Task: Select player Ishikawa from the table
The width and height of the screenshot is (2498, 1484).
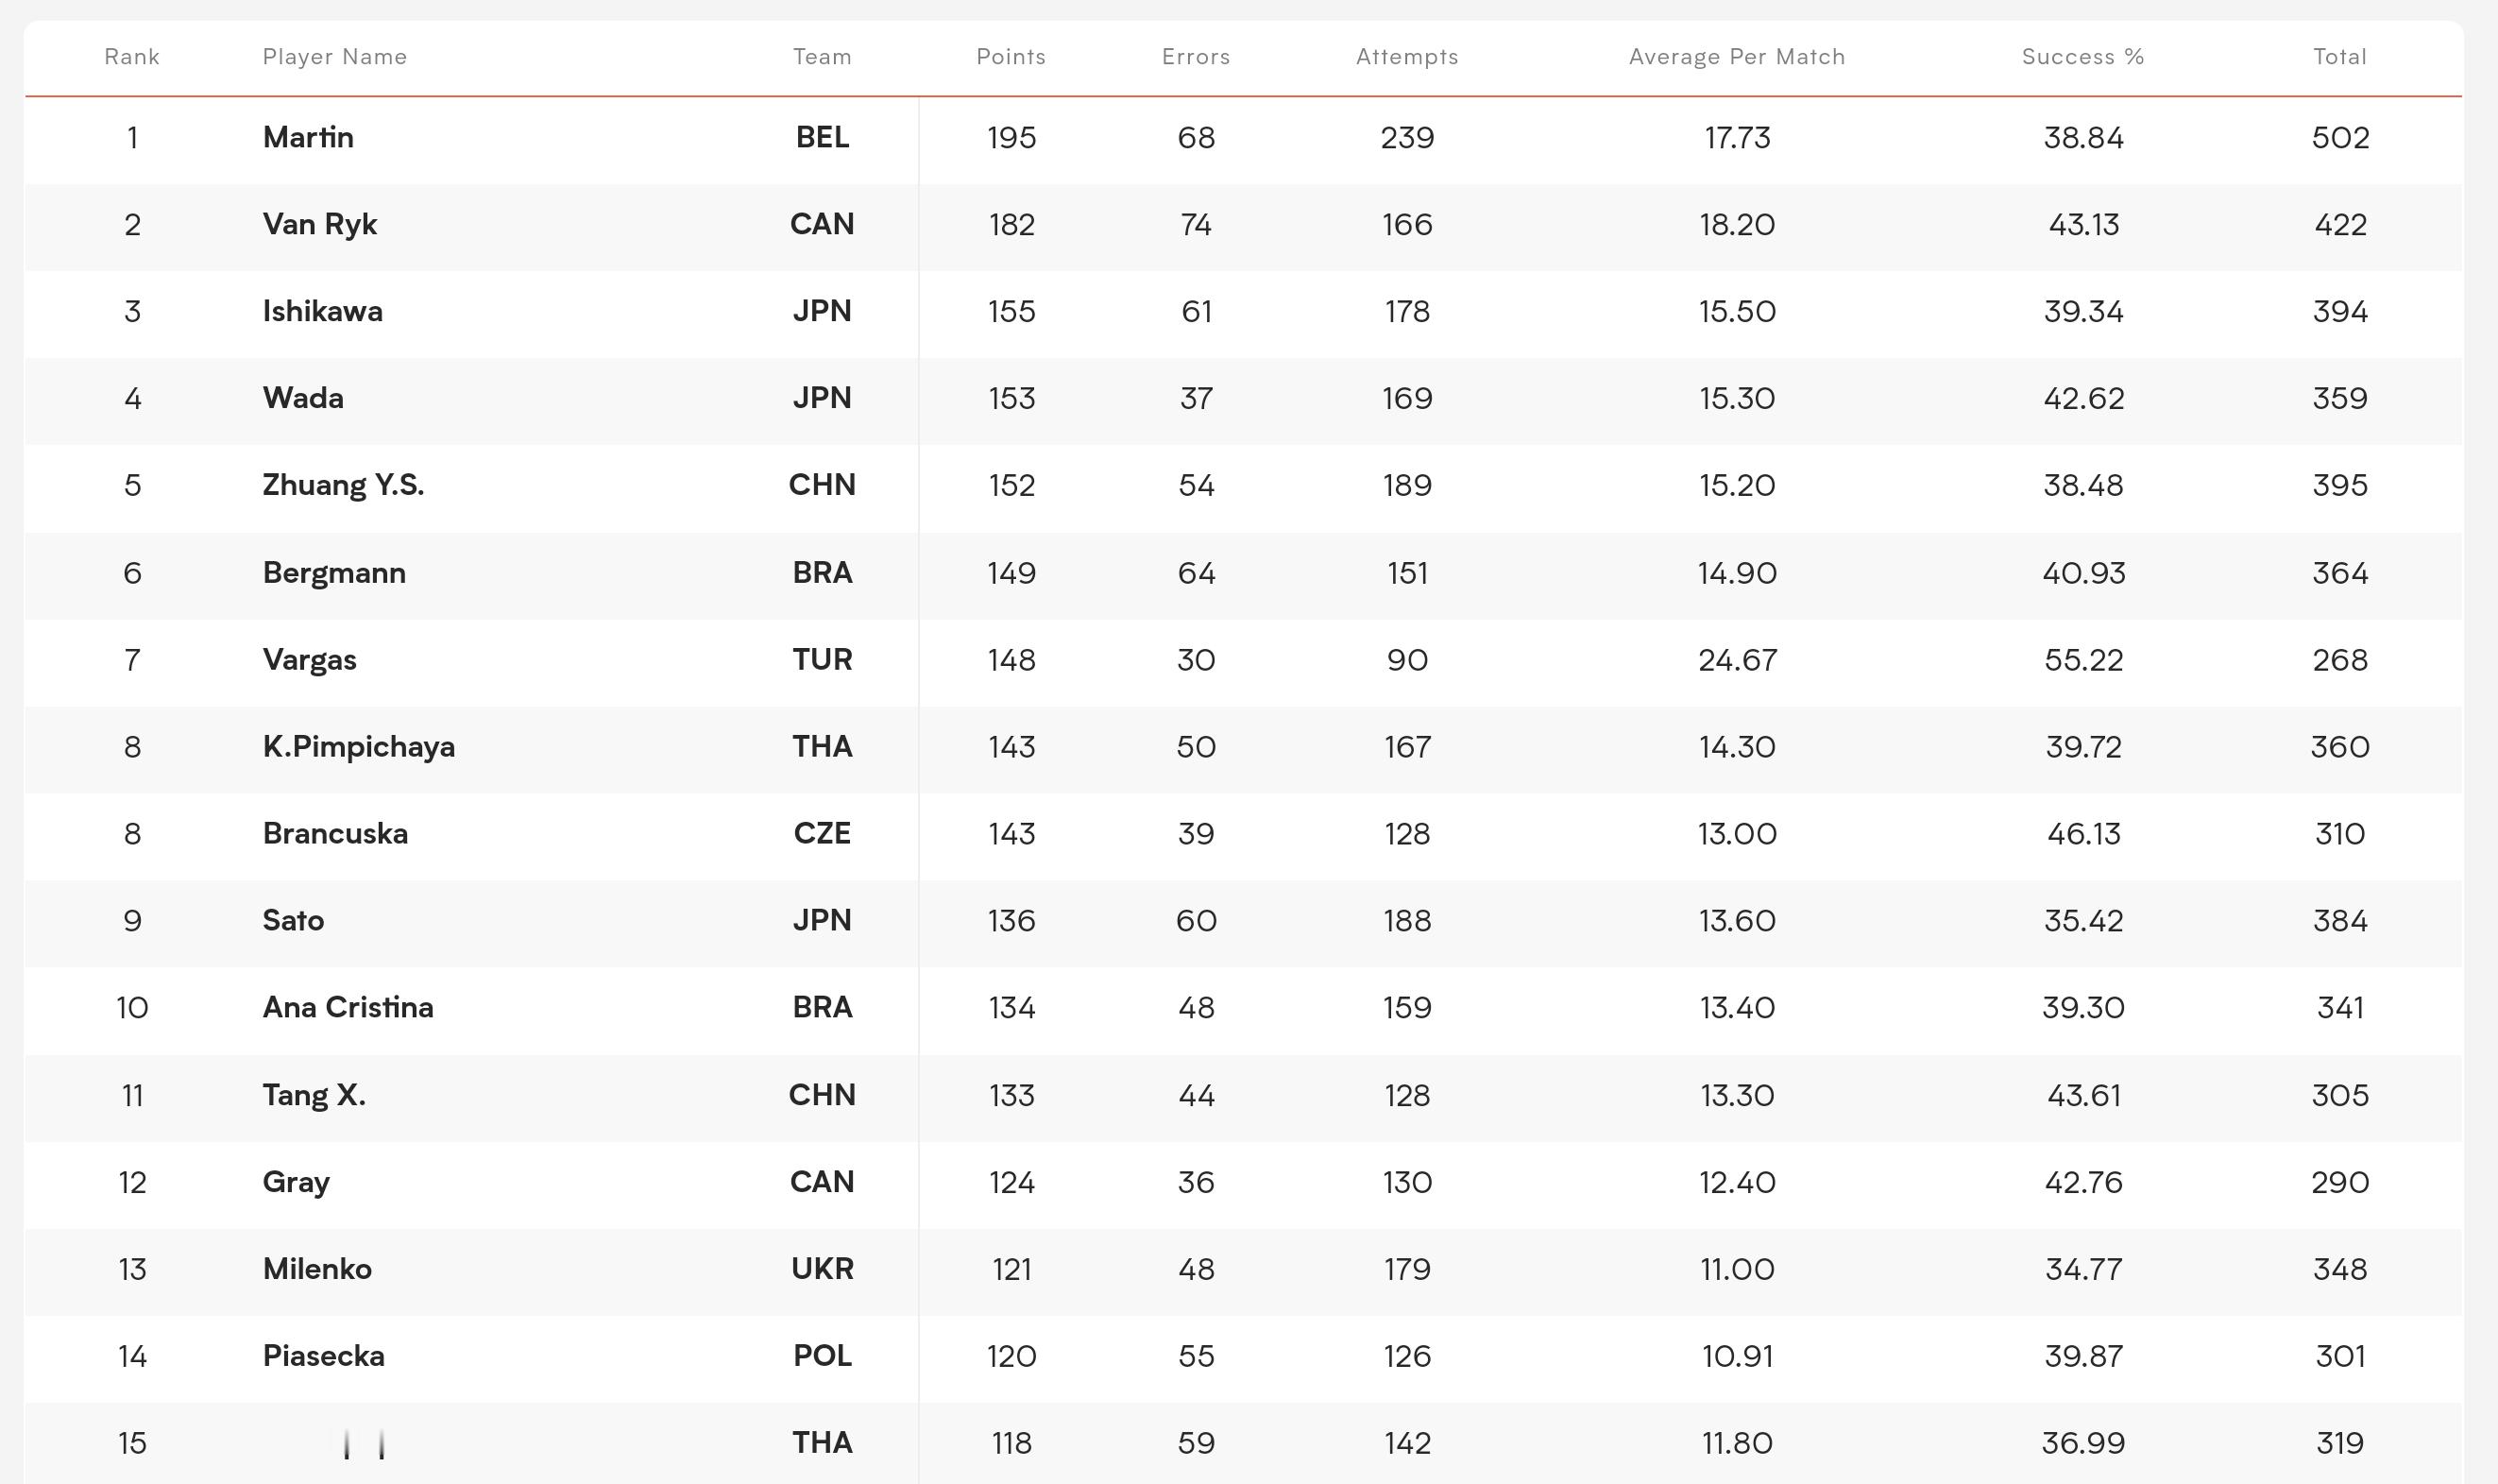Action: tap(322, 311)
